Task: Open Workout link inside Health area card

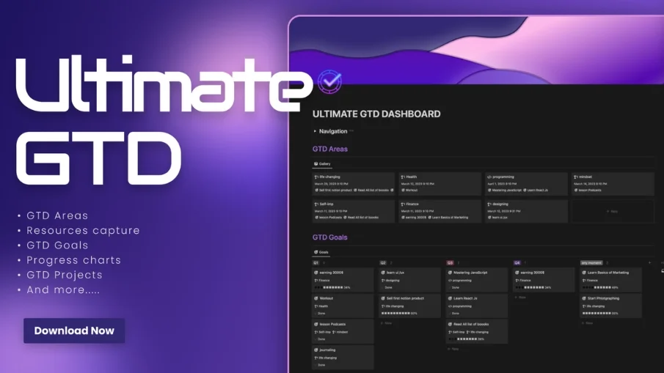Action: coord(409,191)
